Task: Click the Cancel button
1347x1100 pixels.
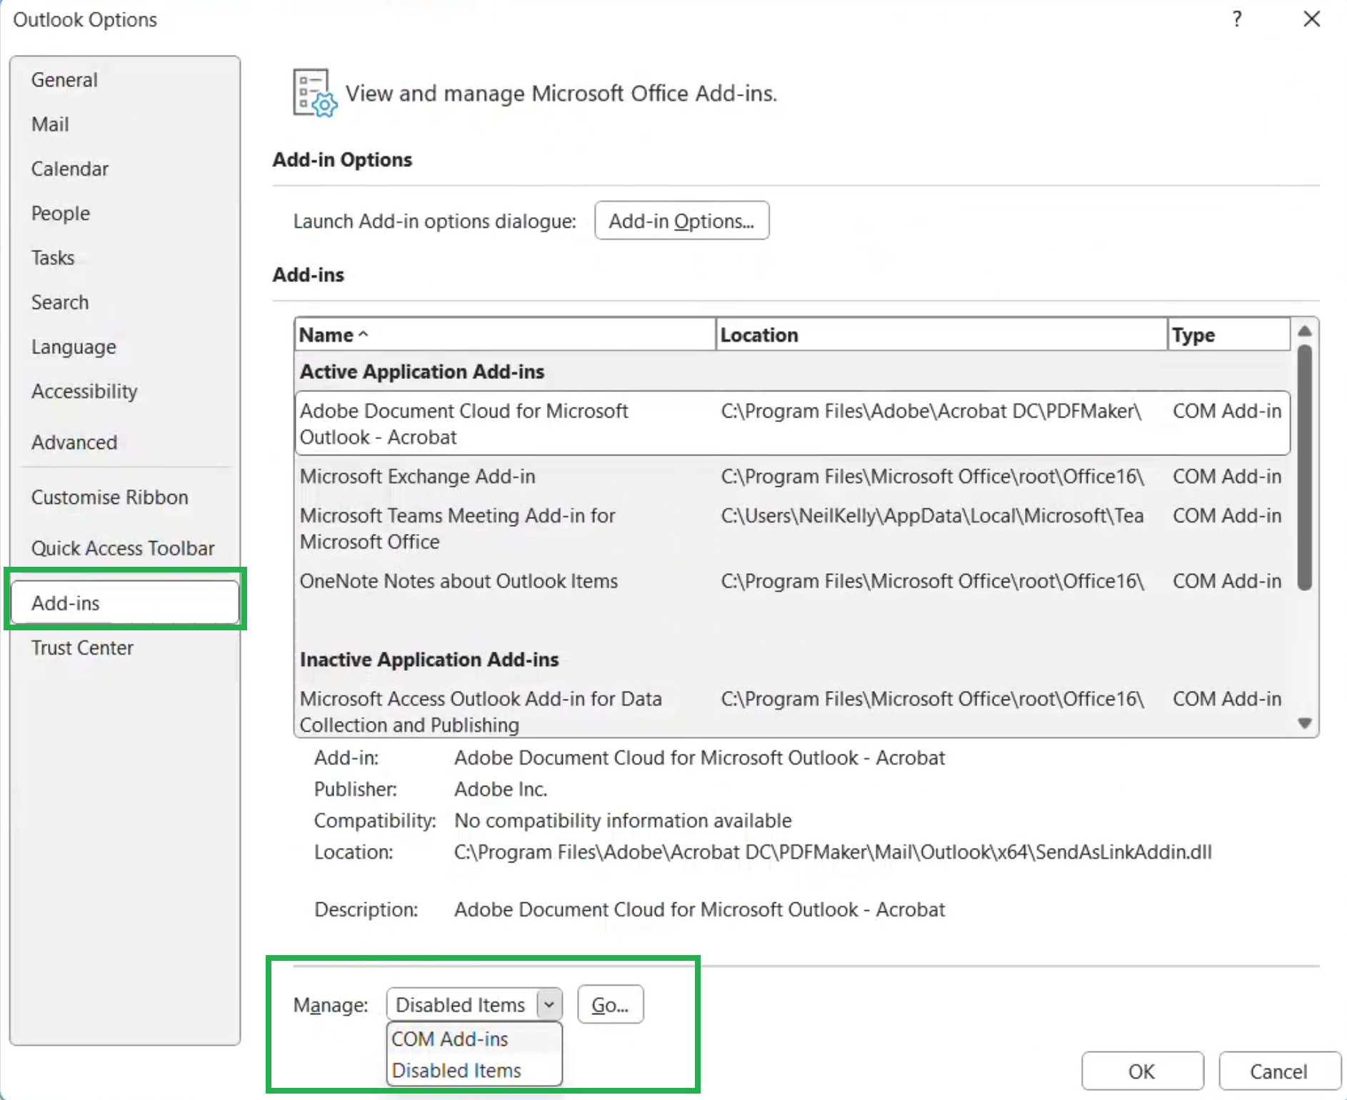Action: [1278, 1071]
